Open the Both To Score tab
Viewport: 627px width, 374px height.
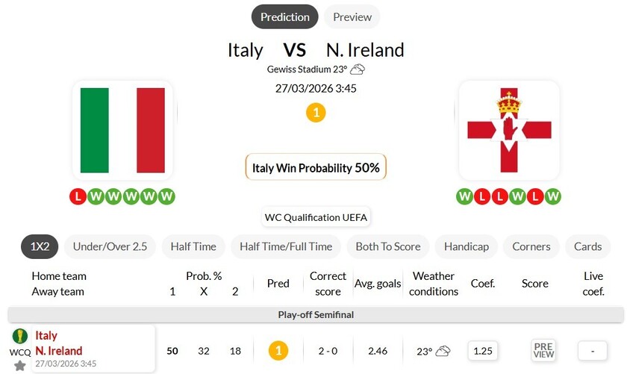387,246
